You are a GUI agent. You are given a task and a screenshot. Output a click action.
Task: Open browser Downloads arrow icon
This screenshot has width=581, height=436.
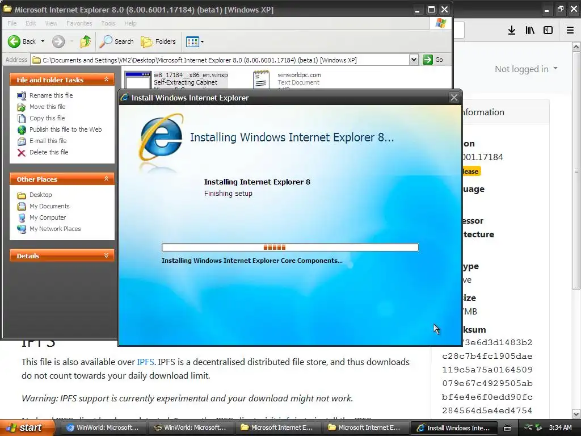click(511, 30)
